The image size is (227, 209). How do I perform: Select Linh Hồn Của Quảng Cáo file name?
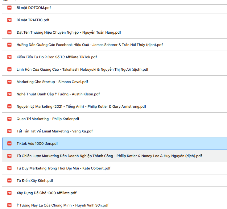pyautogui.click(x=82, y=69)
